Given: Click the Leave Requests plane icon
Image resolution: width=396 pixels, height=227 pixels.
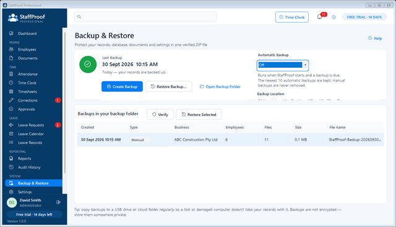Looking at the screenshot, I should pos(11,125).
